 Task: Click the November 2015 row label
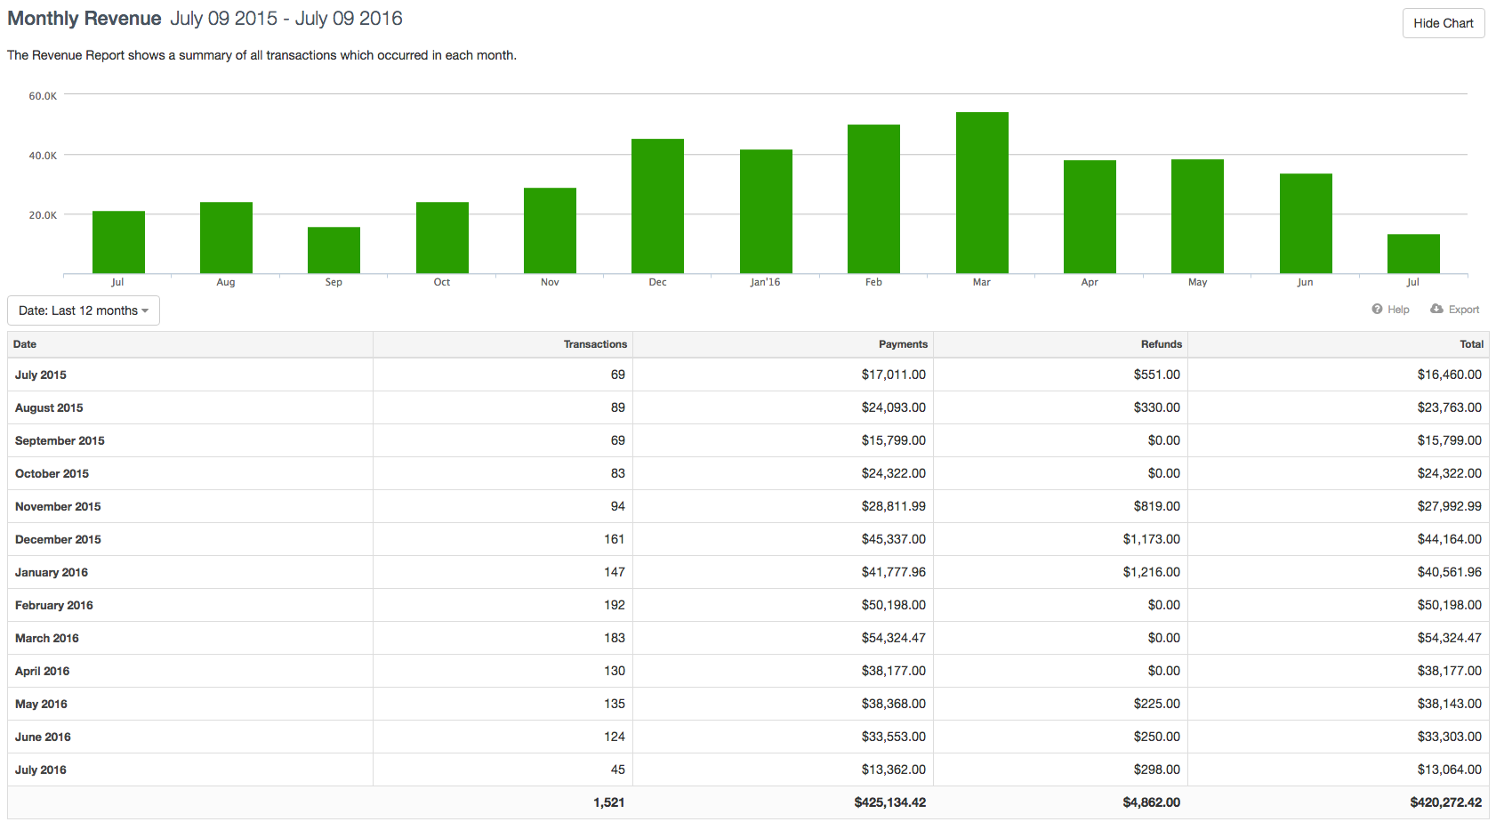pos(58,506)
